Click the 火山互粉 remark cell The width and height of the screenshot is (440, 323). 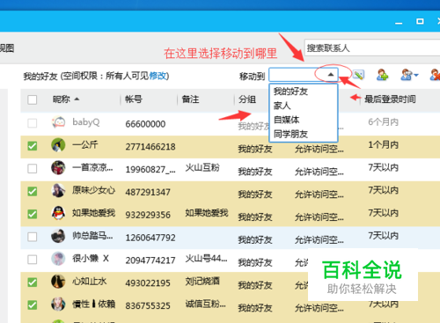pyautogui.click(x=202, y=167)
